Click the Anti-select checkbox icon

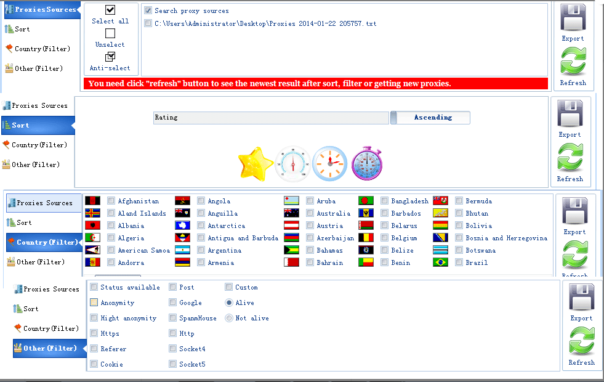[110, 57]
